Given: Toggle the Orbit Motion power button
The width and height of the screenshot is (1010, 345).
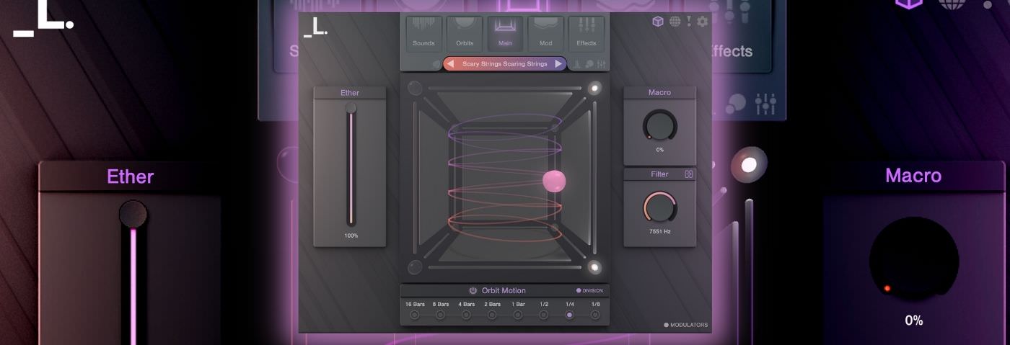Looking at the screenshot, I should pyautogui.click(x=473, y=291).
